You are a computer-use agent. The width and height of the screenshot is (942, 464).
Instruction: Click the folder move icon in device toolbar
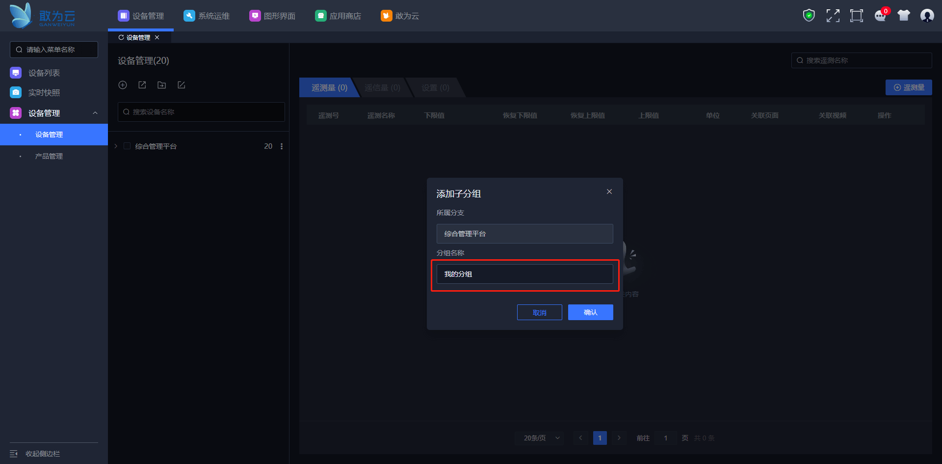(161, 85)
